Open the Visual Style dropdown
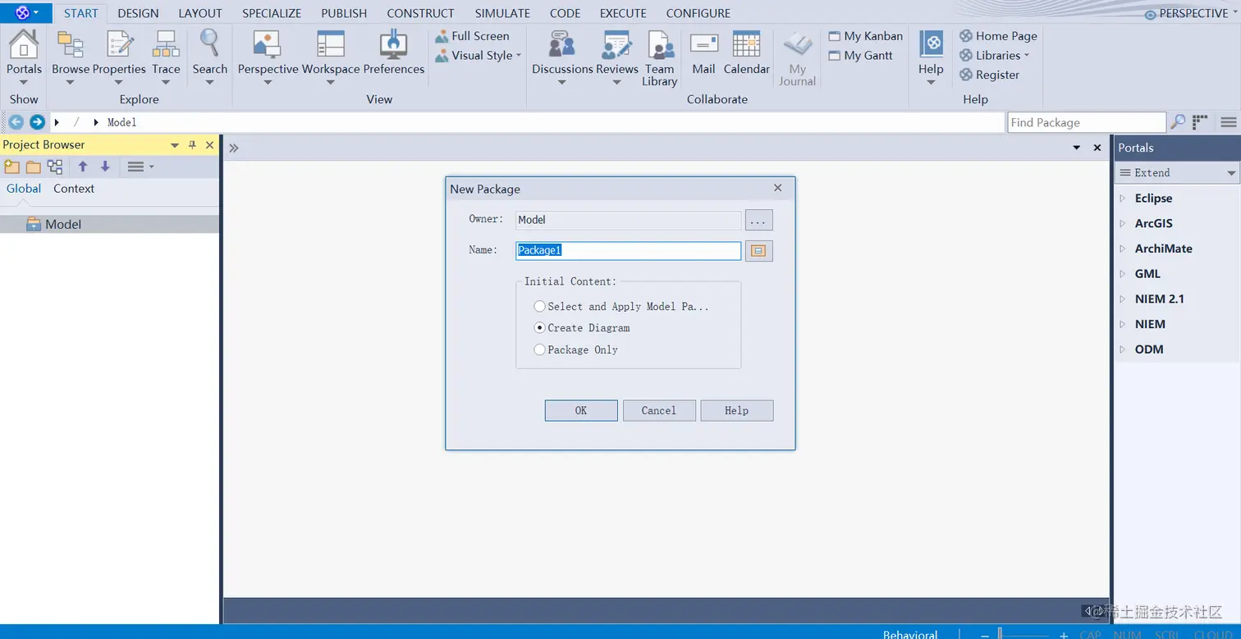Viewport: 1241px width, 639px height. [479, 56]
